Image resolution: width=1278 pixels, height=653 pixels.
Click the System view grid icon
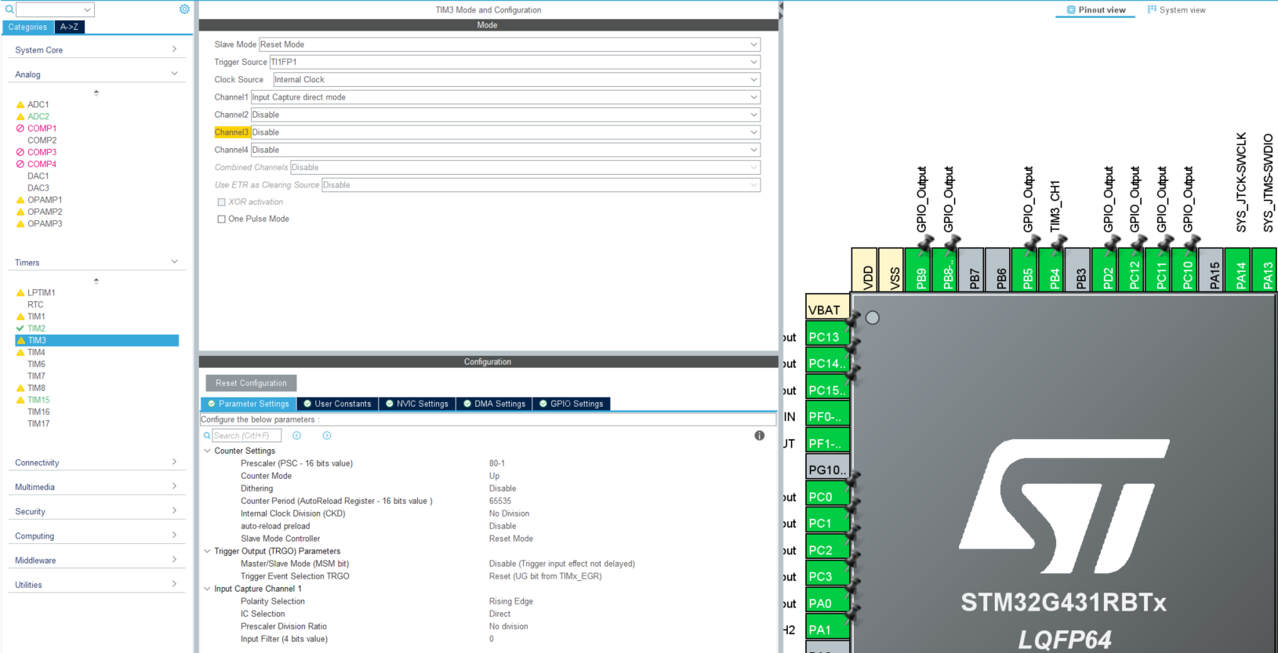1152,10
